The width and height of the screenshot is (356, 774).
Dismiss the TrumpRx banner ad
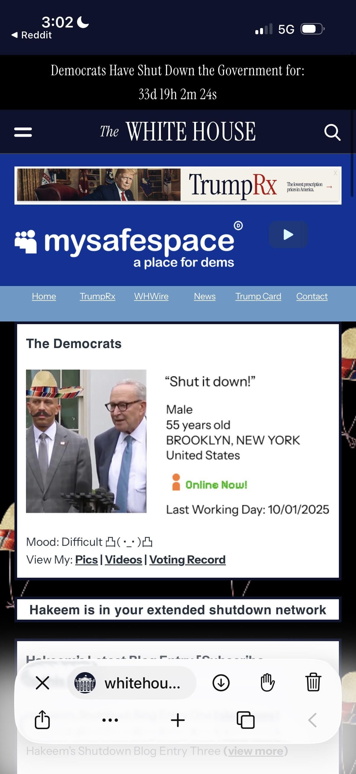click(335, 173)
